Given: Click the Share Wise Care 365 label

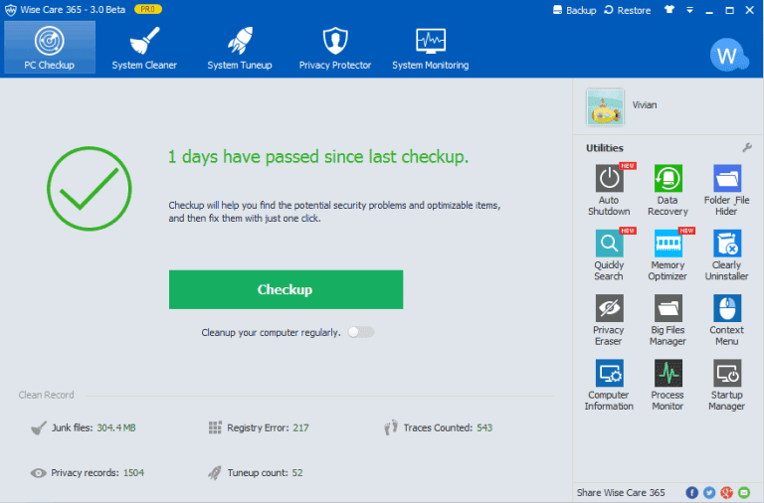Looking at the screenshot, I should click(x=621, y=492).
